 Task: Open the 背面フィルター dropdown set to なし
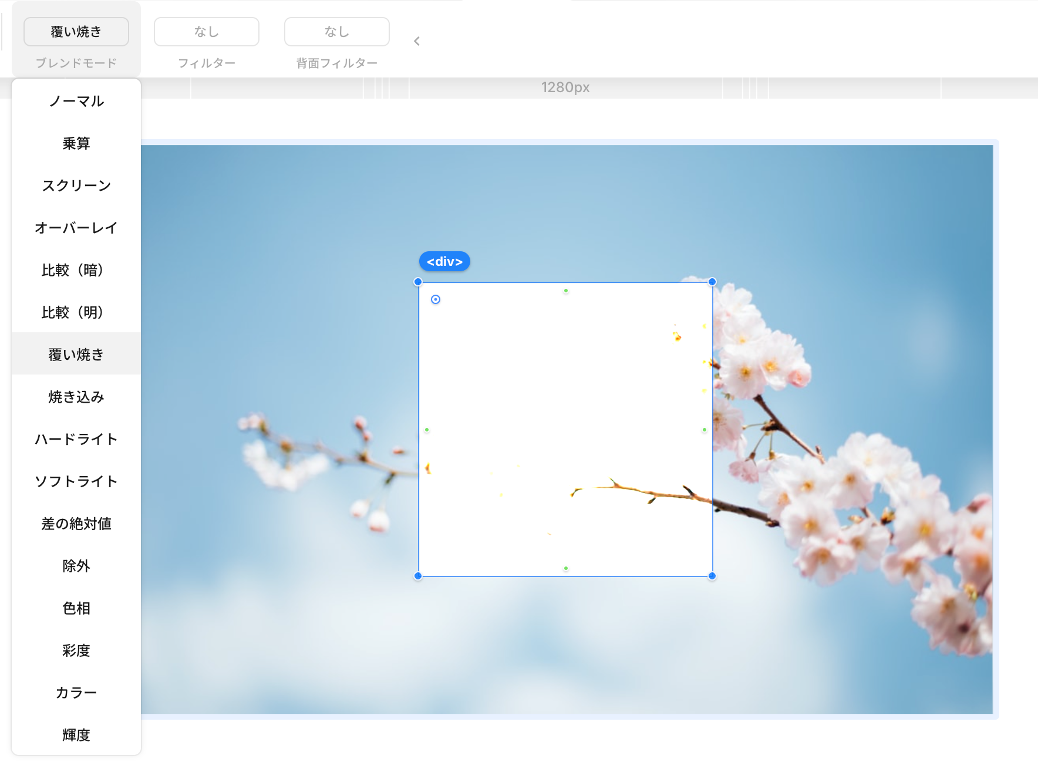coord(337,32)
